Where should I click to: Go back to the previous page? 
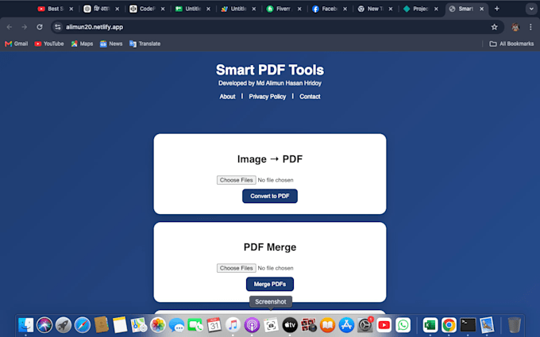(x=10, y=27)
